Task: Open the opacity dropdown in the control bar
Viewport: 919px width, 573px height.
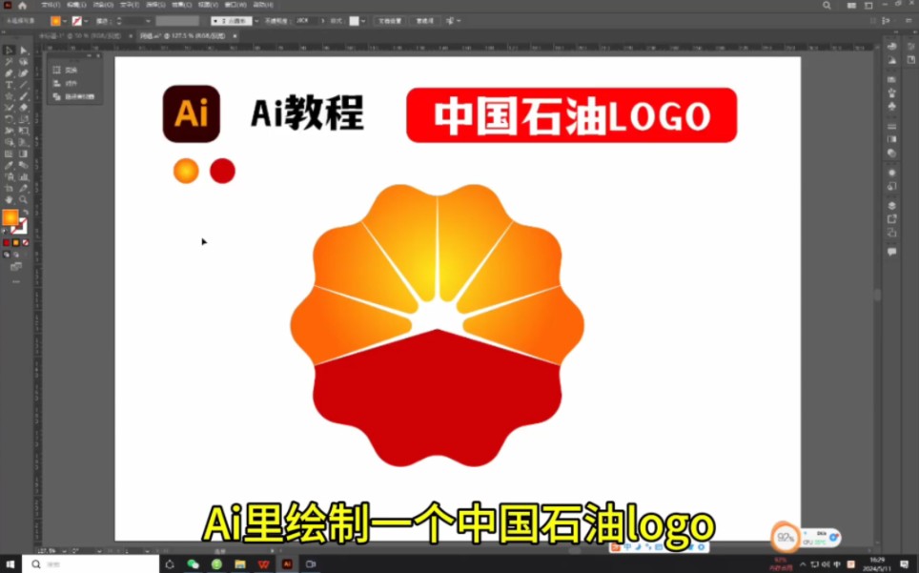Action: click(323, 22)
